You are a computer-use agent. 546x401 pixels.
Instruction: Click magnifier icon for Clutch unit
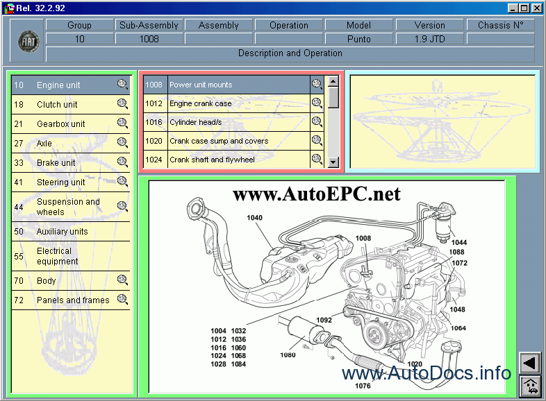point(122,103)
